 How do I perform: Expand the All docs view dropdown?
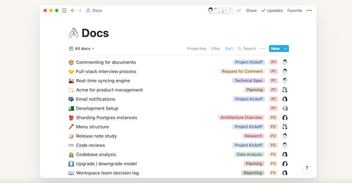pos(82,48)
